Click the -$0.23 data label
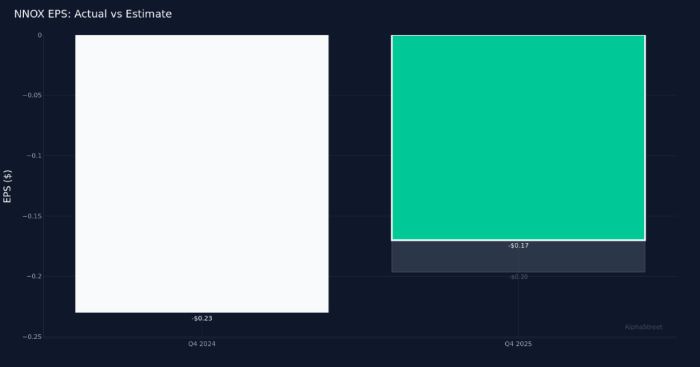 click(x=202, y=319)
